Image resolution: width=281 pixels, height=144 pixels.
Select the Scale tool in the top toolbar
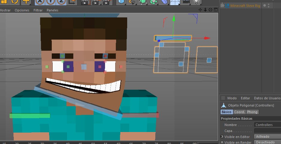click(4, 1)
